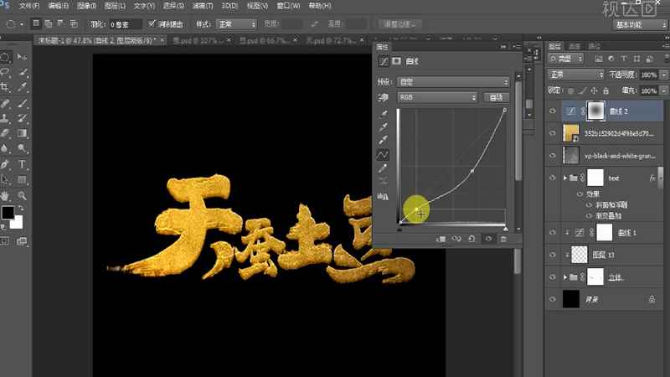
Task: Select the Clone Stamp tool
Action: tap(5, 118)
